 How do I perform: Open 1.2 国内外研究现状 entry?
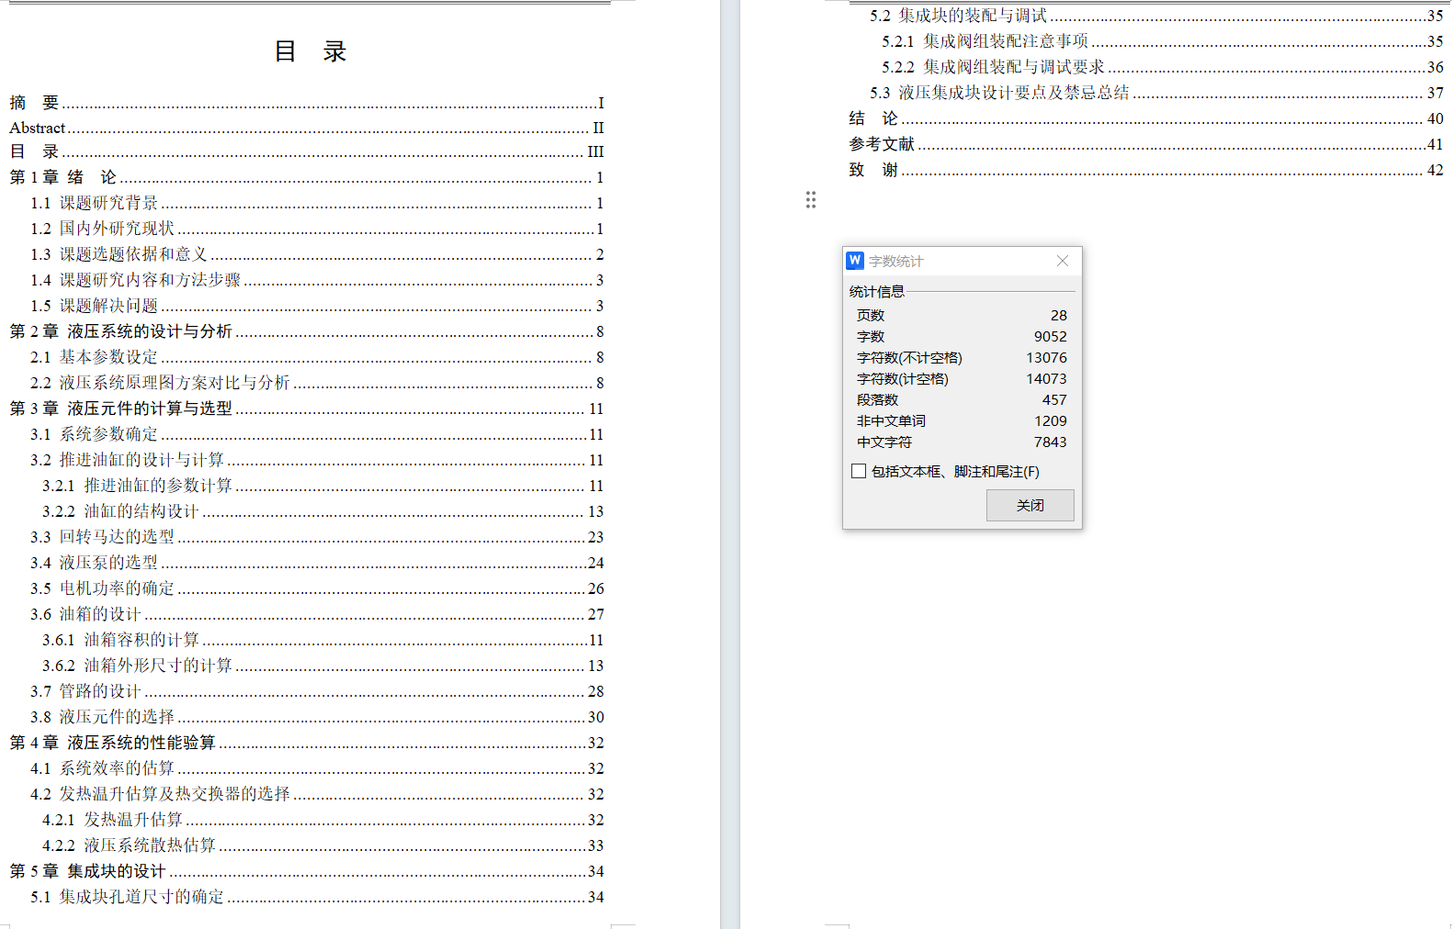click(x=317, y=229)
